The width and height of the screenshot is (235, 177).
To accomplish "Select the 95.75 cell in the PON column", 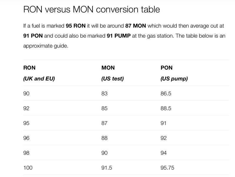I will [x=167, y=168].
